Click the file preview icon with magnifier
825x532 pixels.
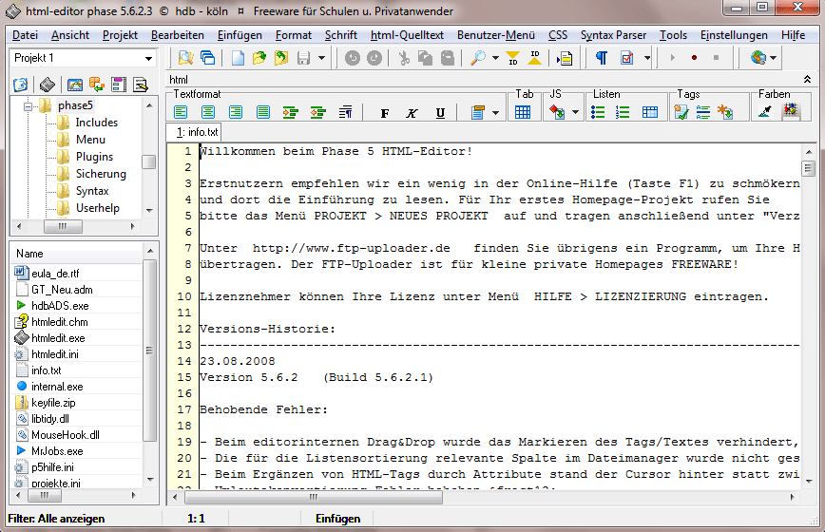tap(185, 58)
